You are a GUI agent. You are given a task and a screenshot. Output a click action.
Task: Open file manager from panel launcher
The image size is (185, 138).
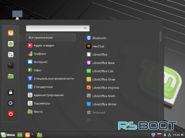pyautogui.click(x=40, y=135)
